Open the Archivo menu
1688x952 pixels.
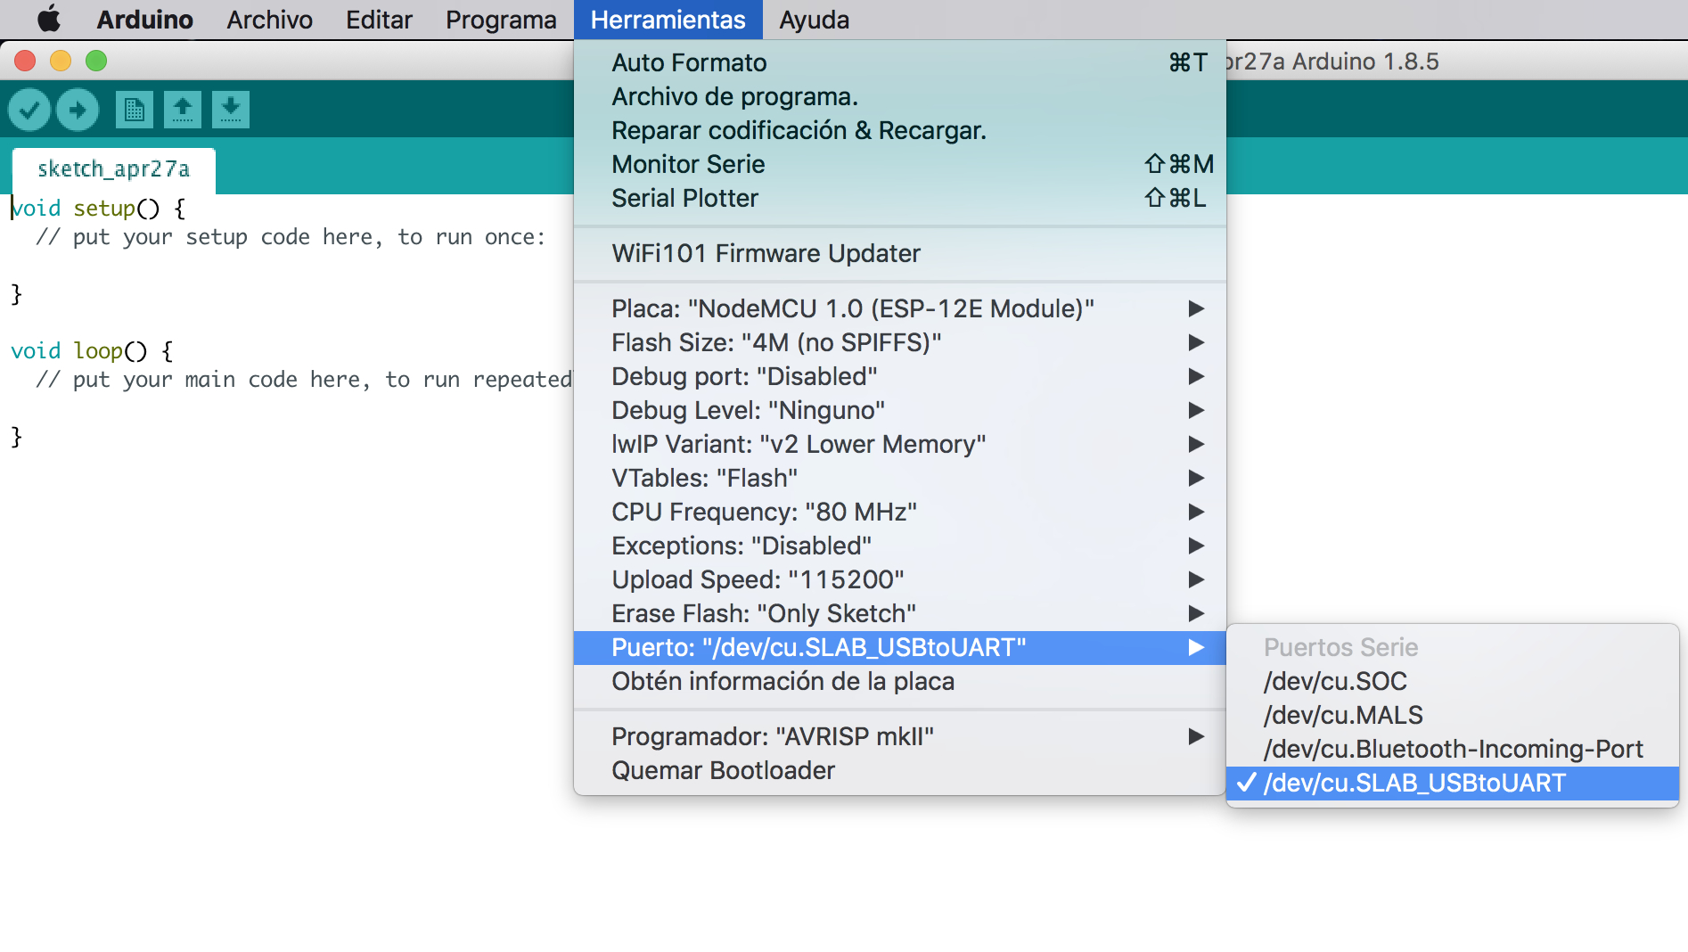[x=269, y=20]
